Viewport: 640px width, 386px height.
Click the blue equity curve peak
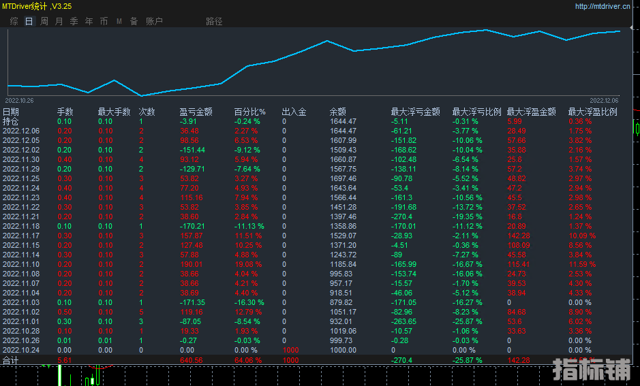486,30
